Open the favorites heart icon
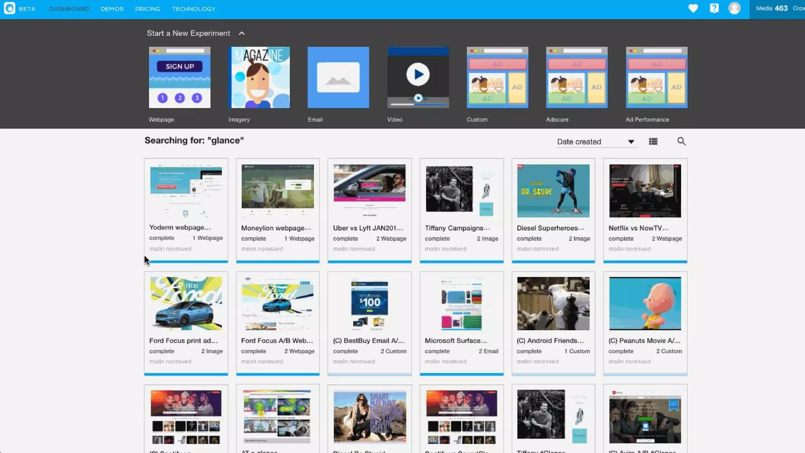 (693, 8)
